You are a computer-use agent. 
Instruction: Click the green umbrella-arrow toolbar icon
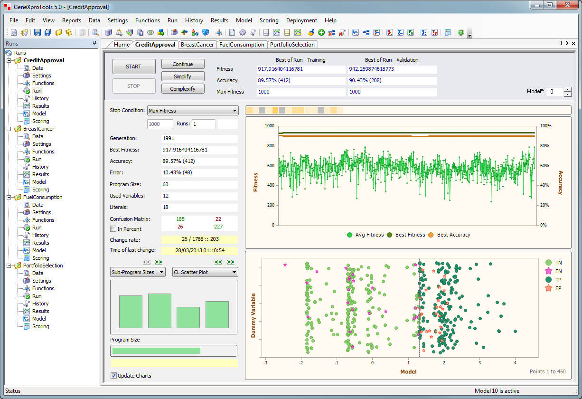[184, 32]
